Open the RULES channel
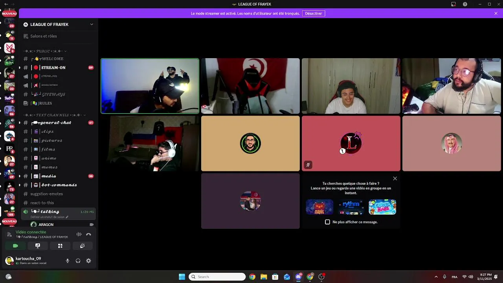This screenshot has height=283, width=503. 59,103
